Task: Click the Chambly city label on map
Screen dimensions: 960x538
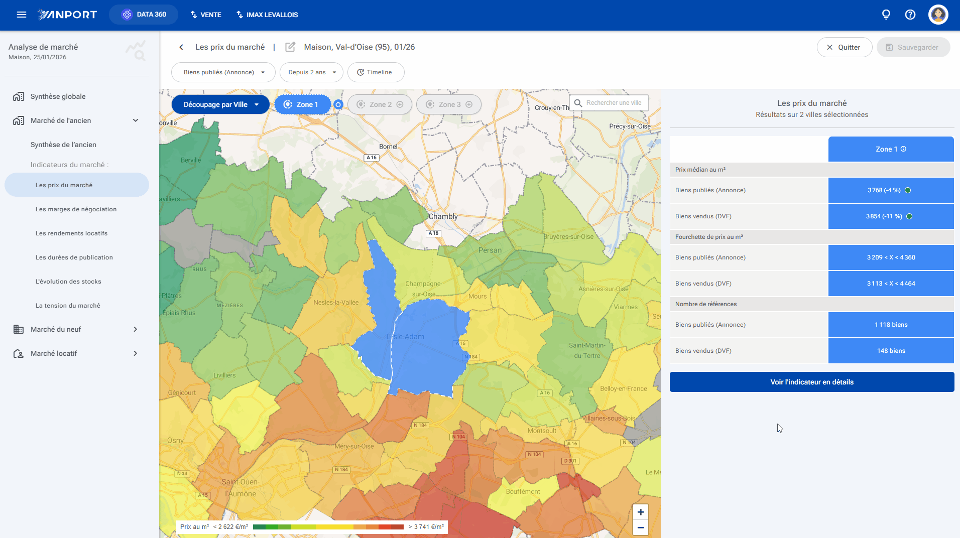Action: point(443,216)
